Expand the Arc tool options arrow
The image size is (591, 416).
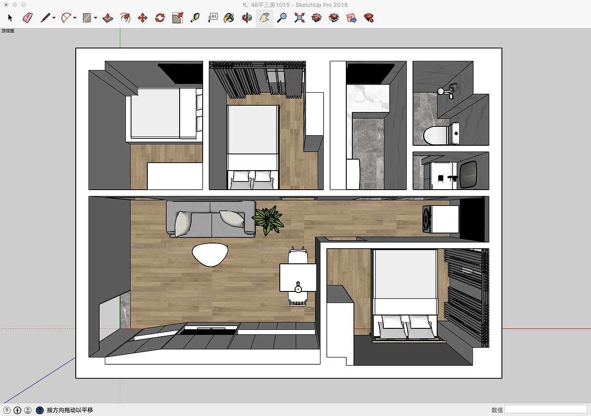tap(75, 18)
